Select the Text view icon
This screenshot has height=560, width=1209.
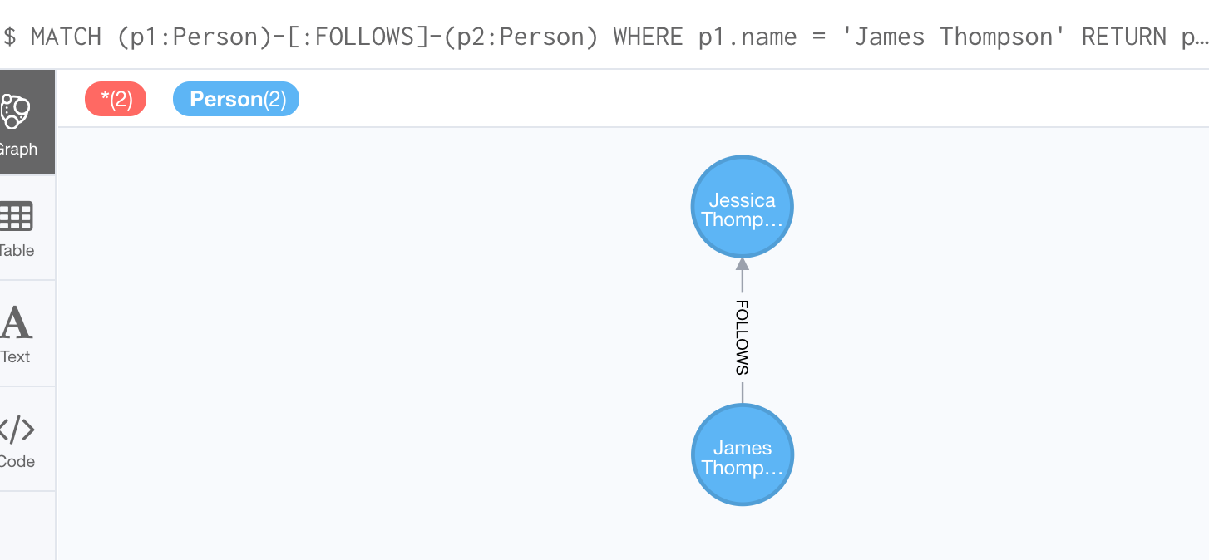pos(16,322)
